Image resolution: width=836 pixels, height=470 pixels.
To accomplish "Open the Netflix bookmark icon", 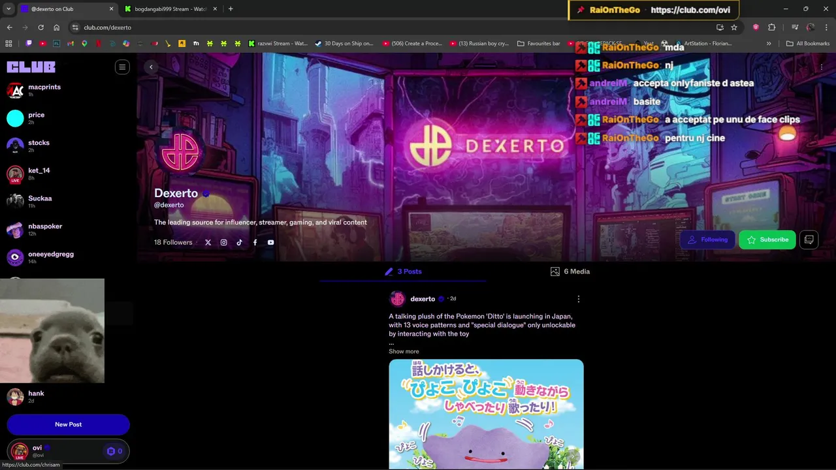I will (x=99, y=44).
